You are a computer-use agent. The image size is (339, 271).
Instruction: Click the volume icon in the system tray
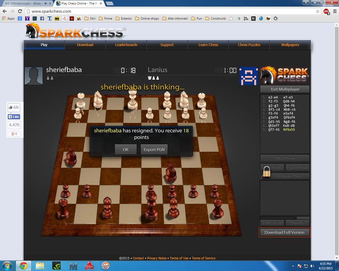(x=312, y=266)
